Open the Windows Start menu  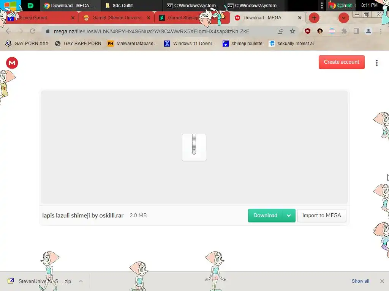coord(10,5)
